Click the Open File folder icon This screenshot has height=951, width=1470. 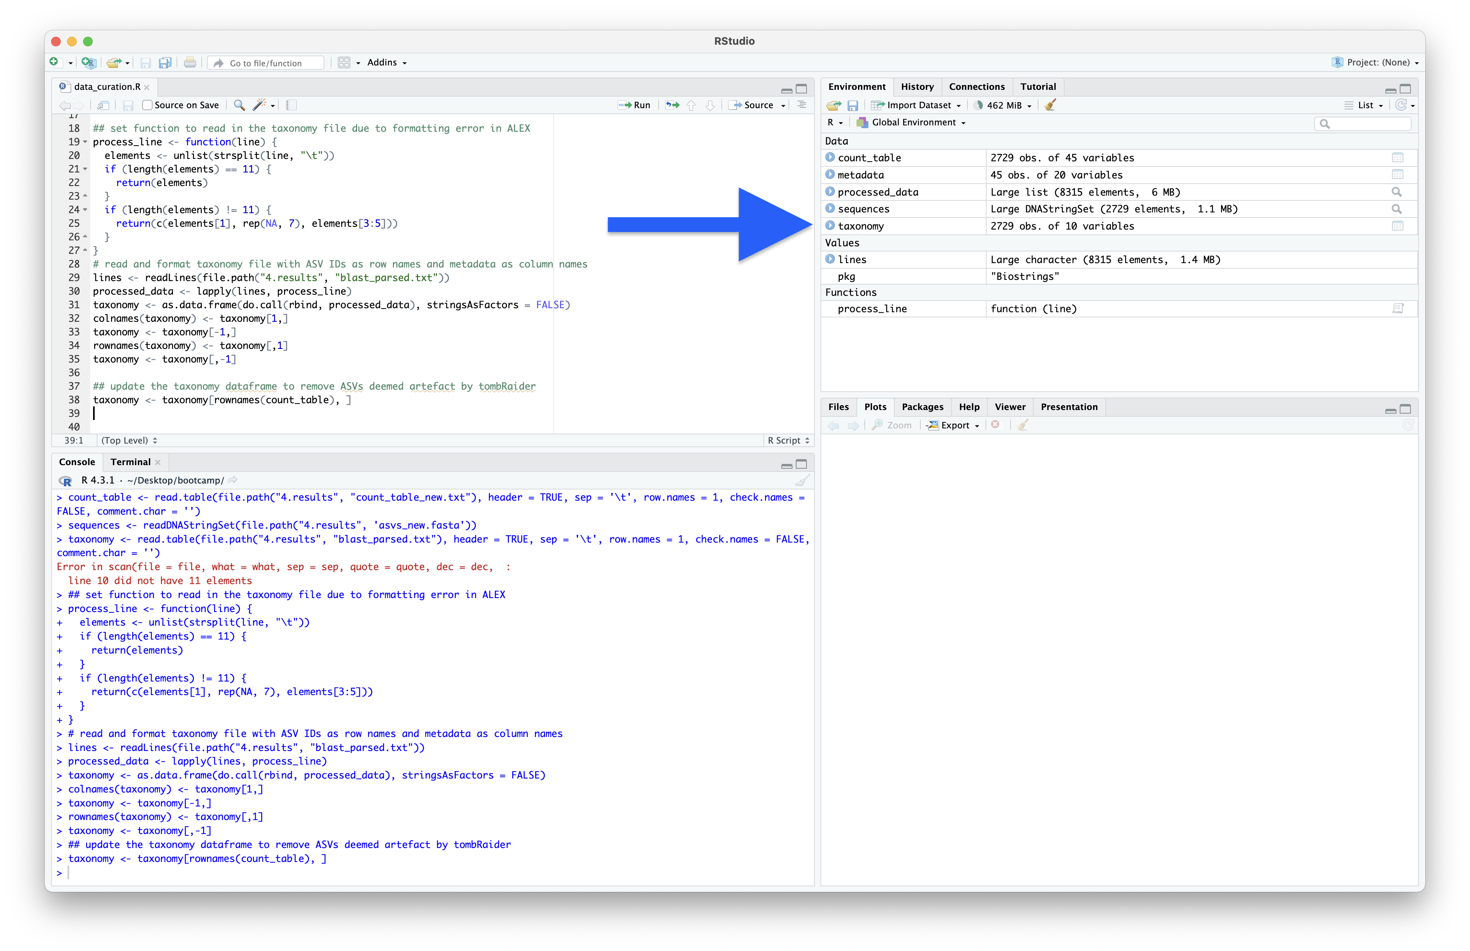tap(113, 62)
